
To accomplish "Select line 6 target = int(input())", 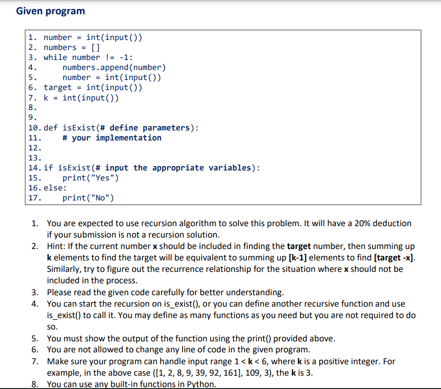I will [x=93, y=87].
